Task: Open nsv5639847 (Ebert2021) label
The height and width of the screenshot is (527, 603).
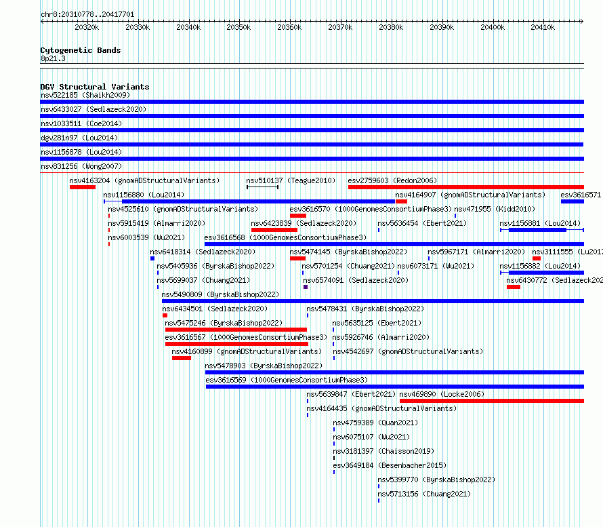Action: 351,394
